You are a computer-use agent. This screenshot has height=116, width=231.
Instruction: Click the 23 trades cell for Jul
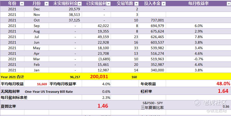tap(125, 37)
